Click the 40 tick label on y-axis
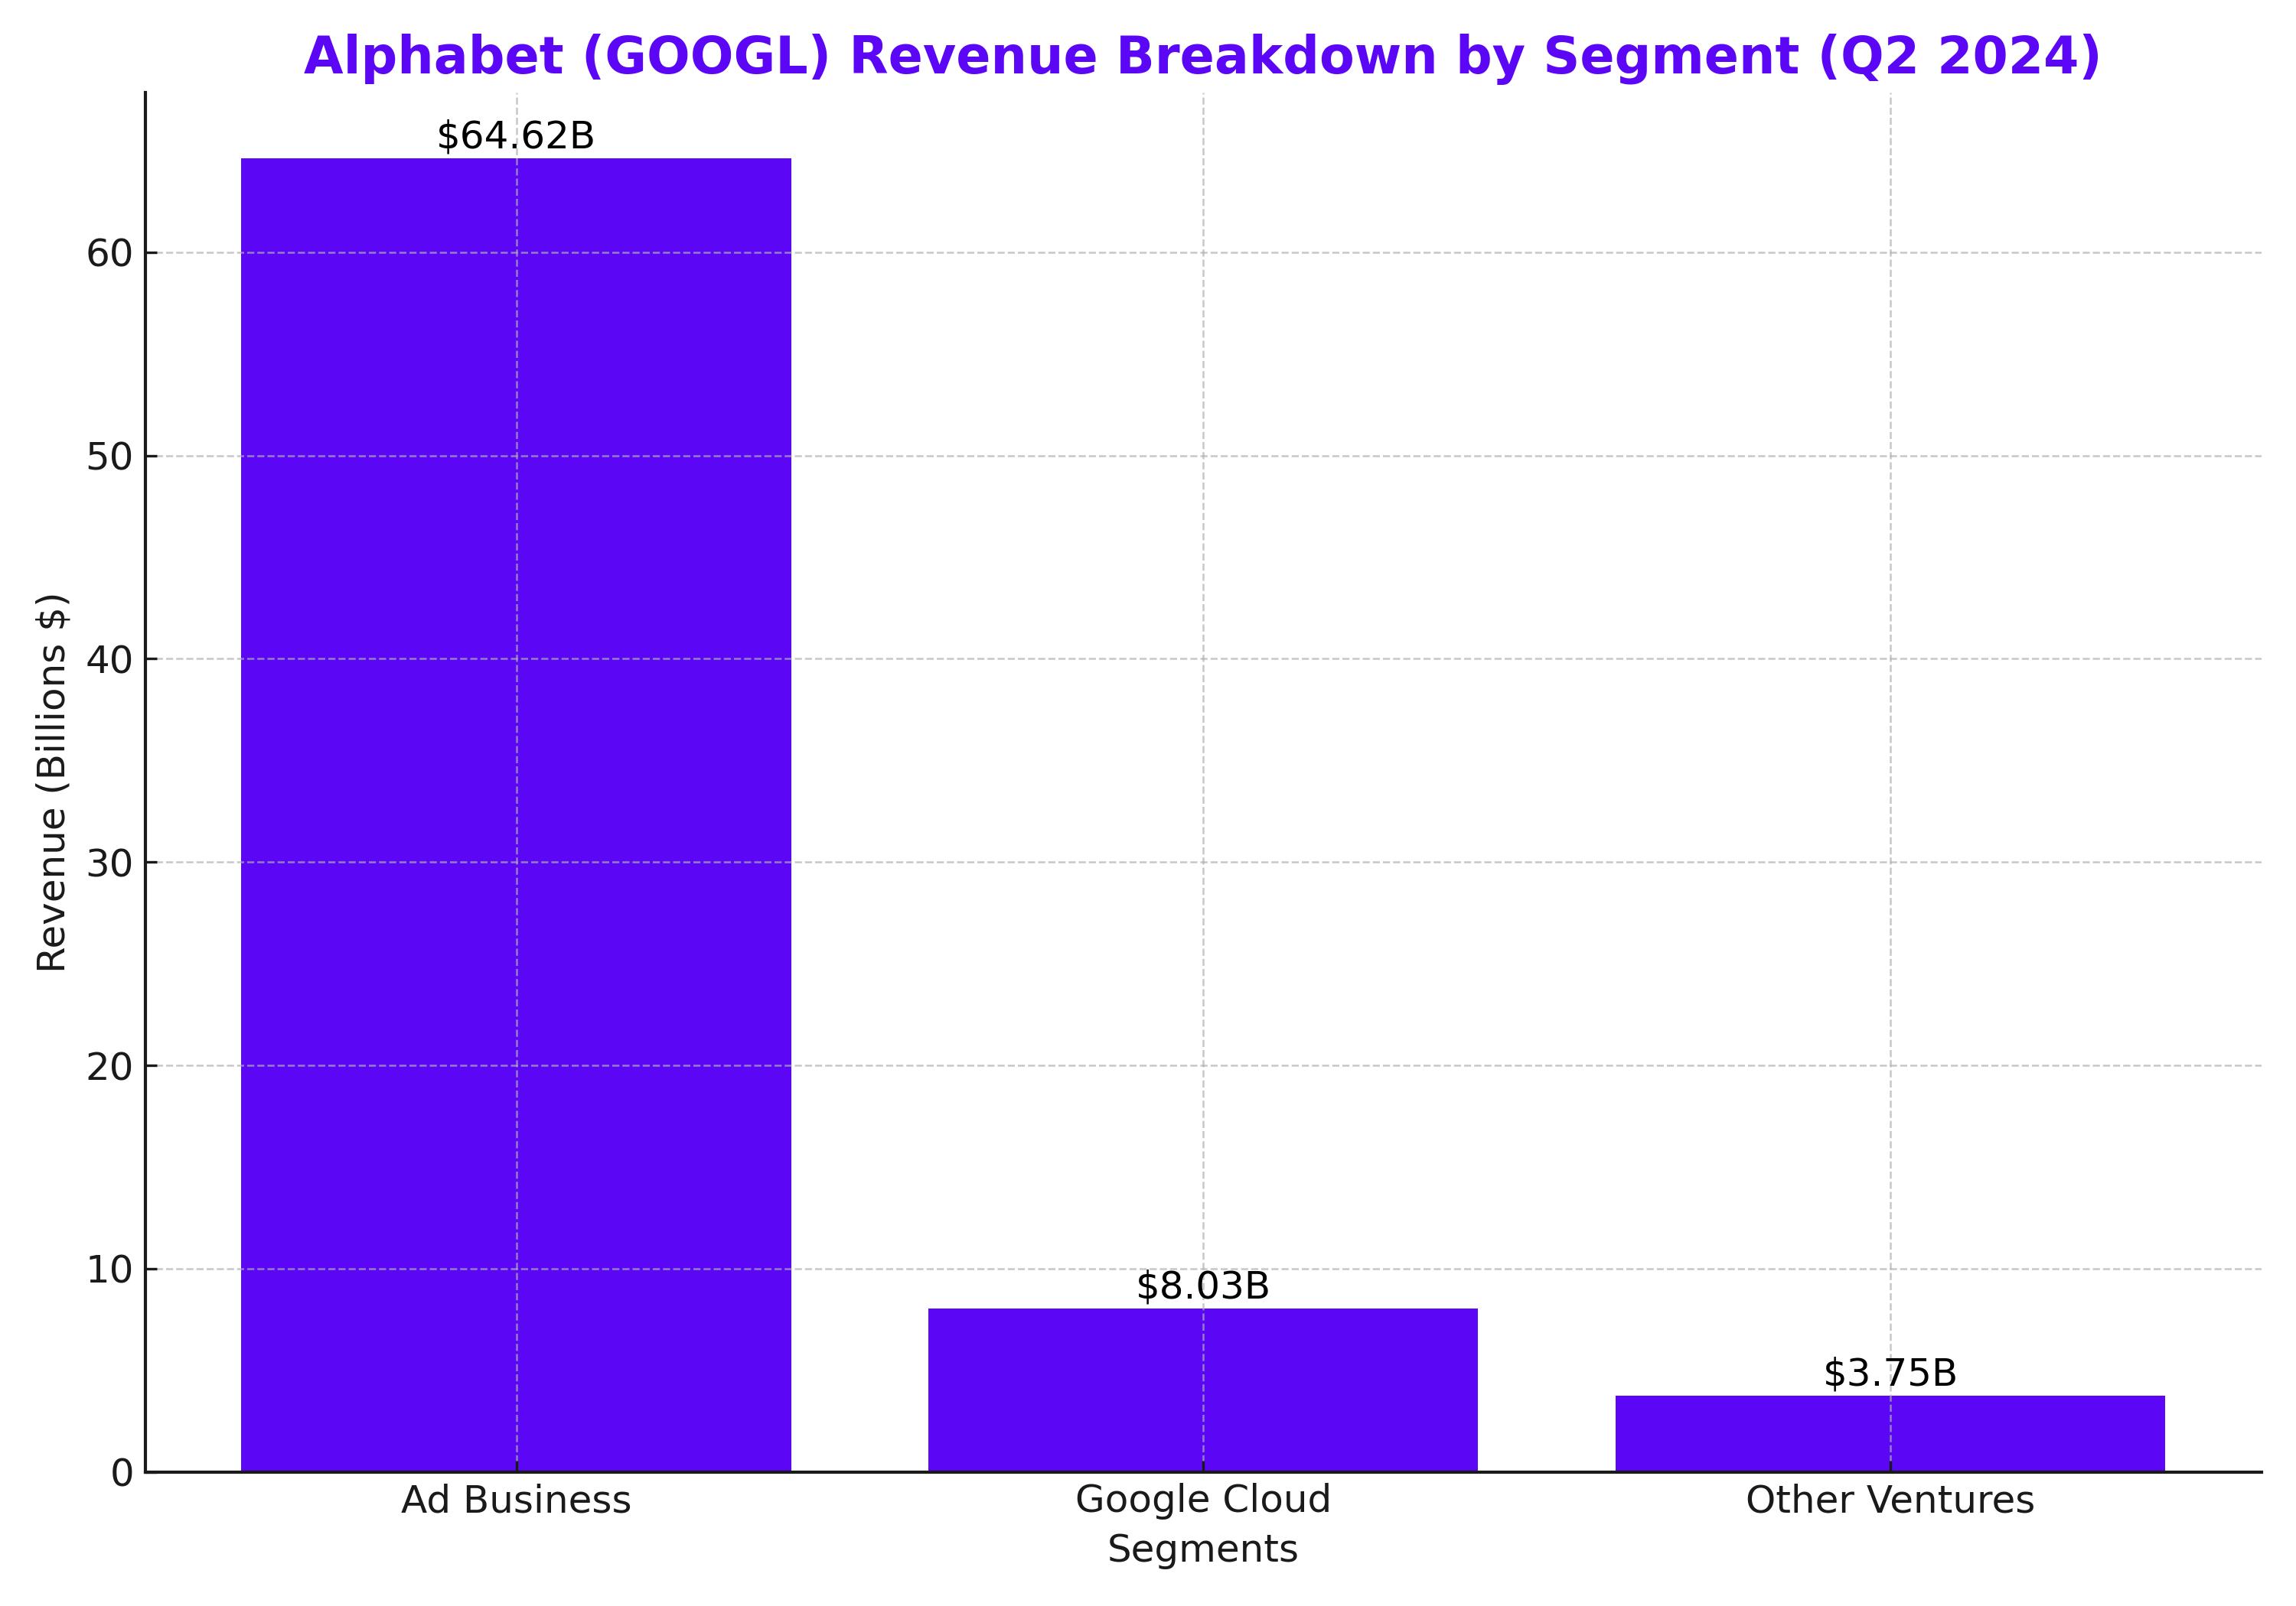Viewport: 2296px width, 1606px height. (109, 659)
